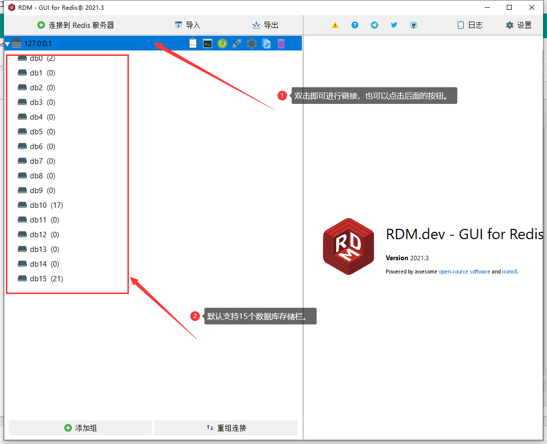Open the blue help question icon
This screenshot has width=547, height=444.
click(355, 25)
